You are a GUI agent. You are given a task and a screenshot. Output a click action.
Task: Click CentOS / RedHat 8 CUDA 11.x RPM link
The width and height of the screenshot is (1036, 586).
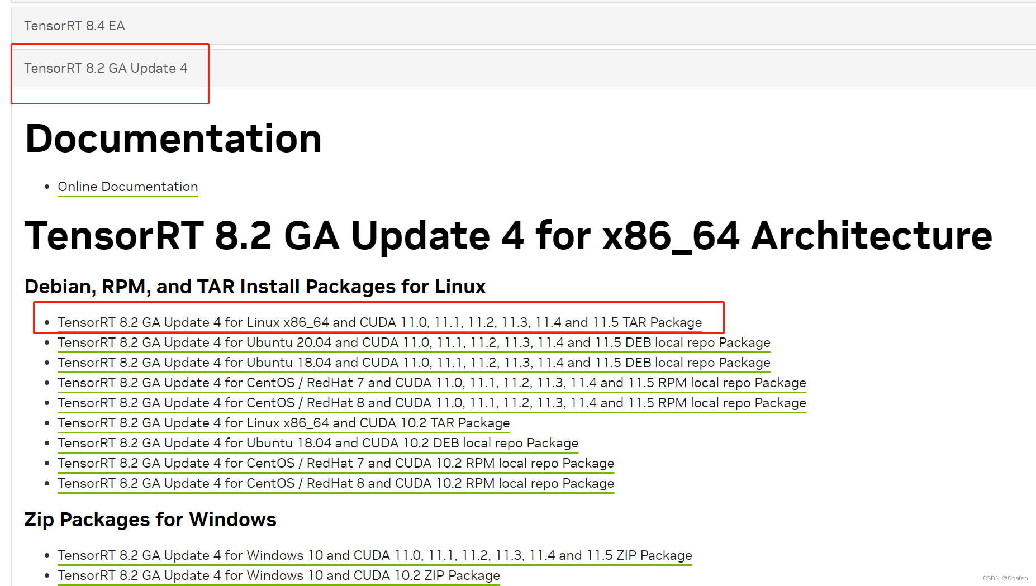point(431,403)
